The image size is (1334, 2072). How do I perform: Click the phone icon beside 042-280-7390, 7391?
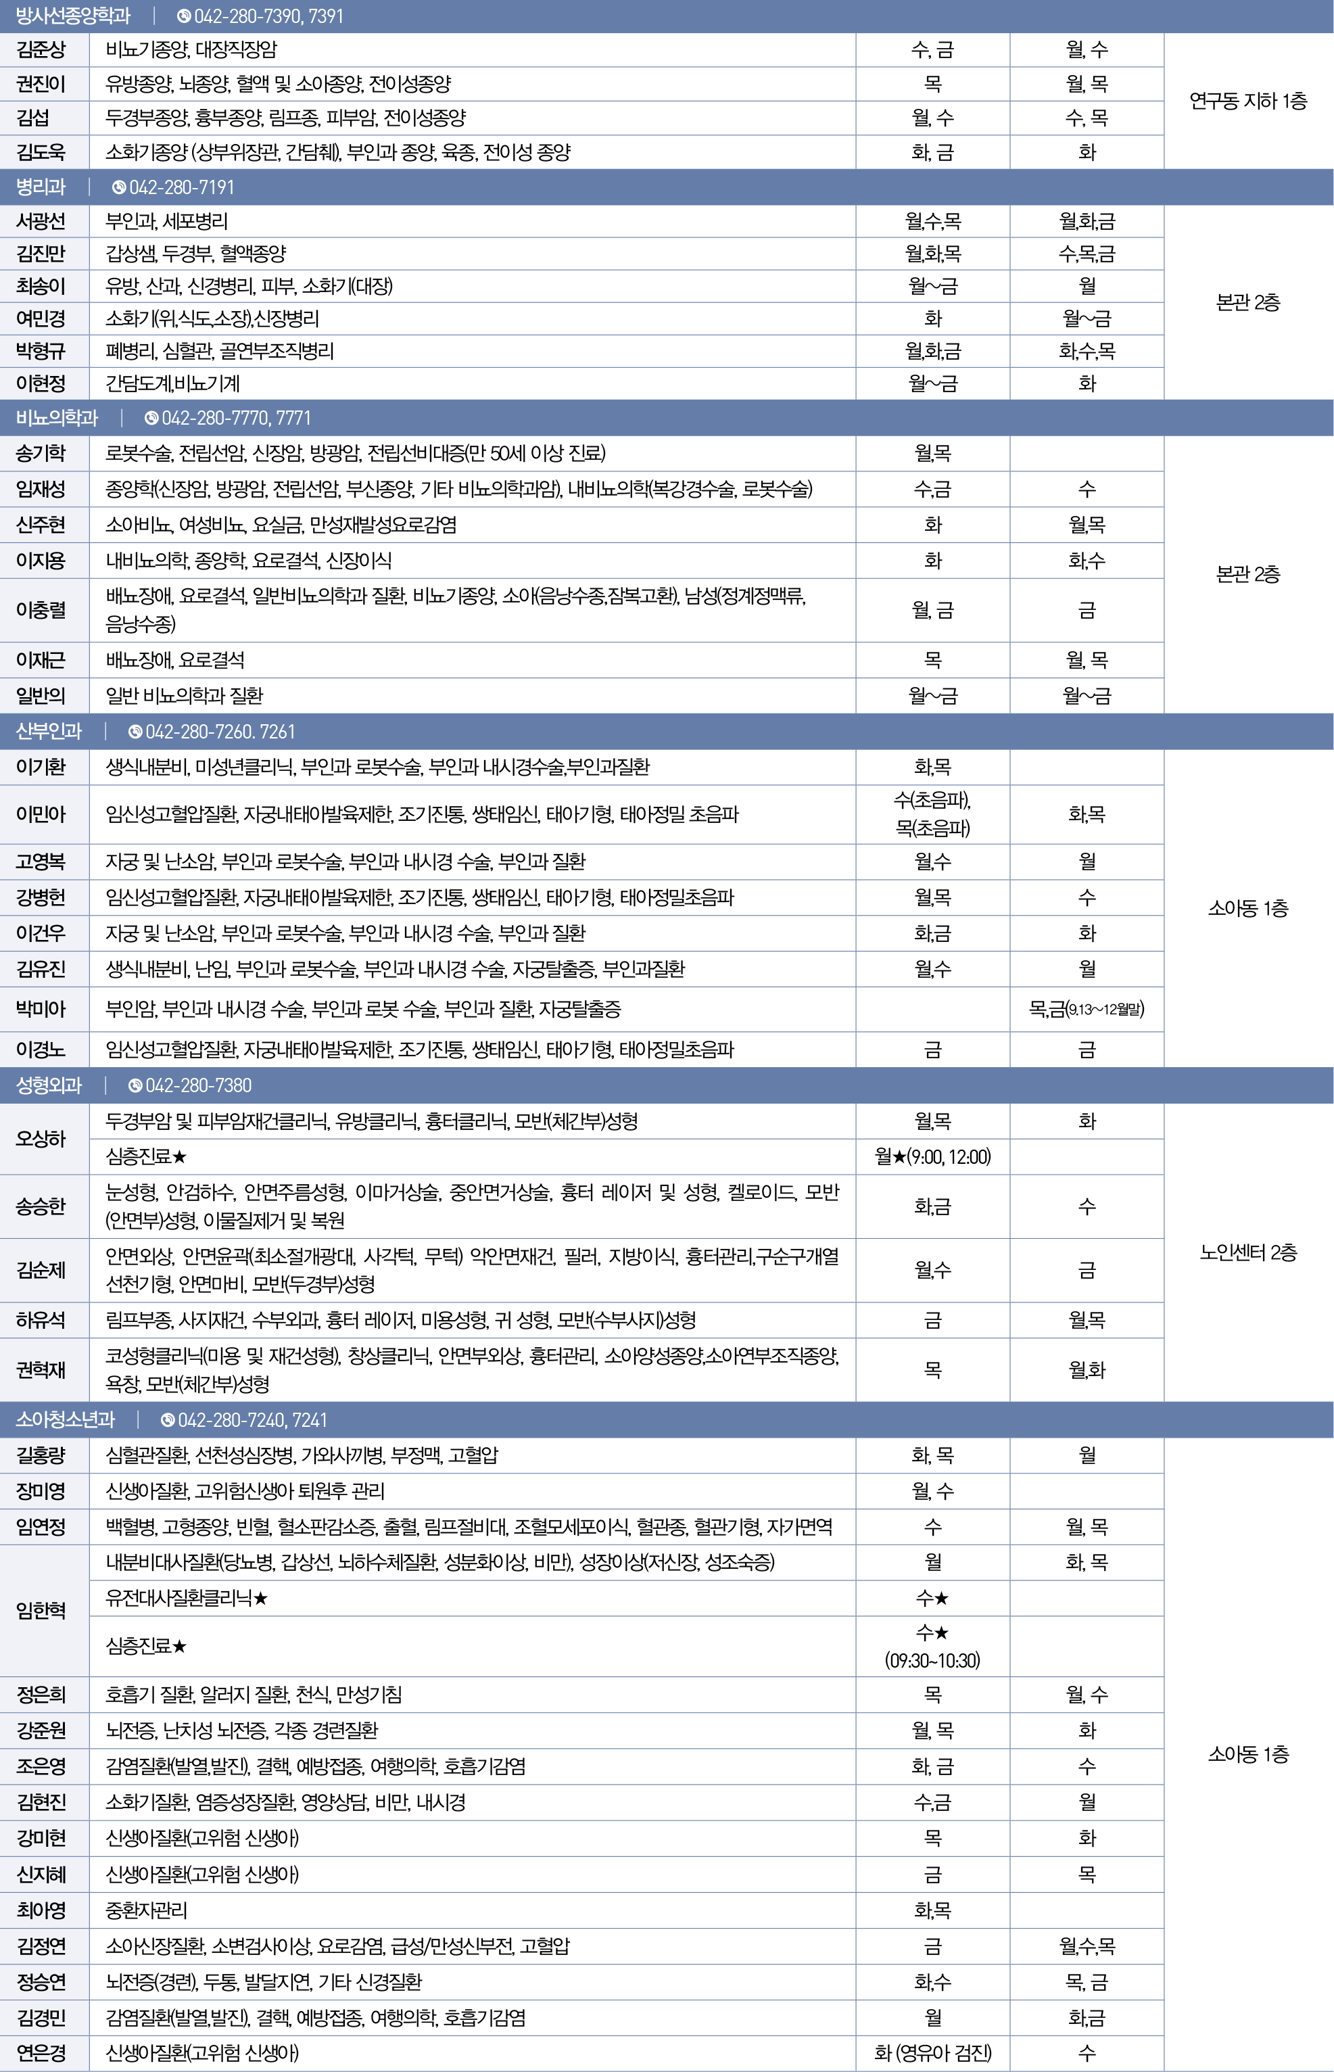(184, 16)
